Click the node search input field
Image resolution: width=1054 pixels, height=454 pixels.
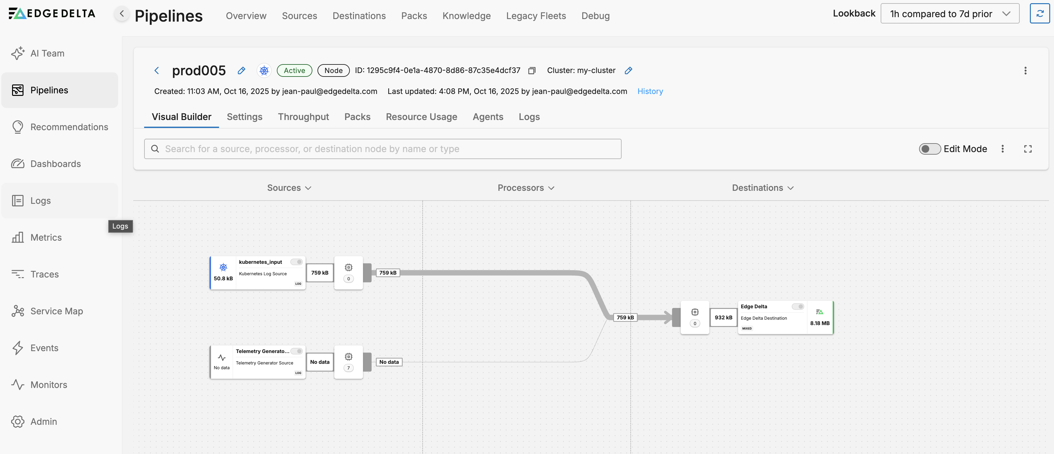point(383,149)
